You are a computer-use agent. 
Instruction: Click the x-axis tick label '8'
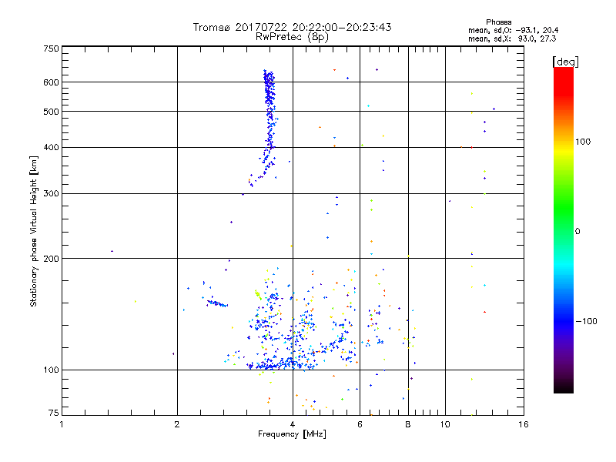pyautogui.click(x=408, y=424)
